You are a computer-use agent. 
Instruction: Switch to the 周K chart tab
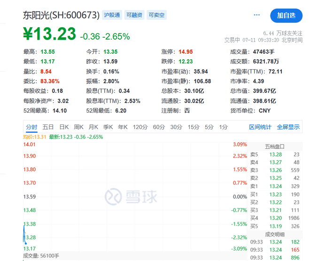79,127
